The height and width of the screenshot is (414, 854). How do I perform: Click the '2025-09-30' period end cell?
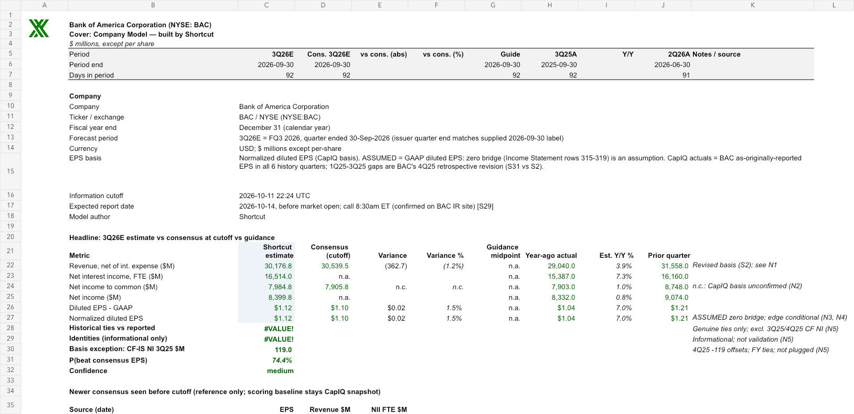[559, 65]
